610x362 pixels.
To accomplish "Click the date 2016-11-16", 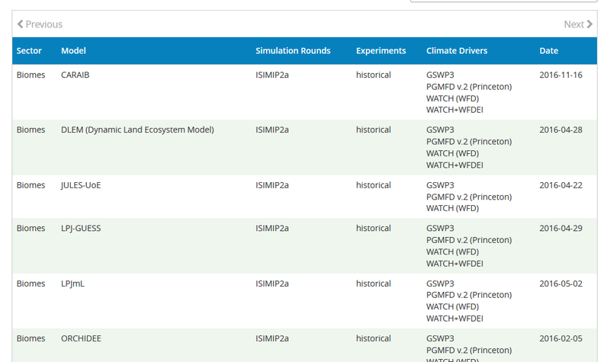I will click(x=561, y=75).
